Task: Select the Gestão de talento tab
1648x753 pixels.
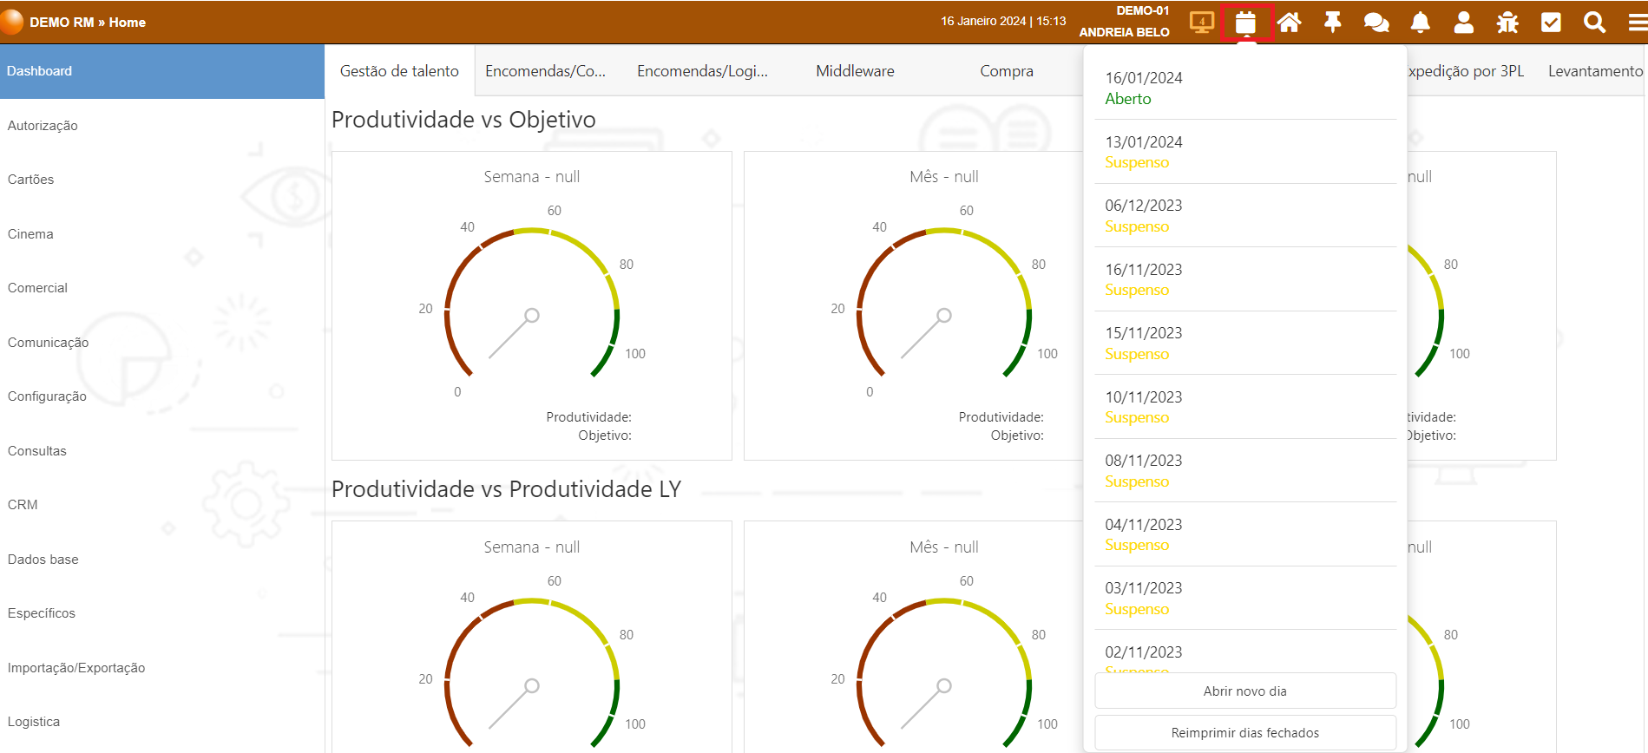Action: (x=399, y=71)
